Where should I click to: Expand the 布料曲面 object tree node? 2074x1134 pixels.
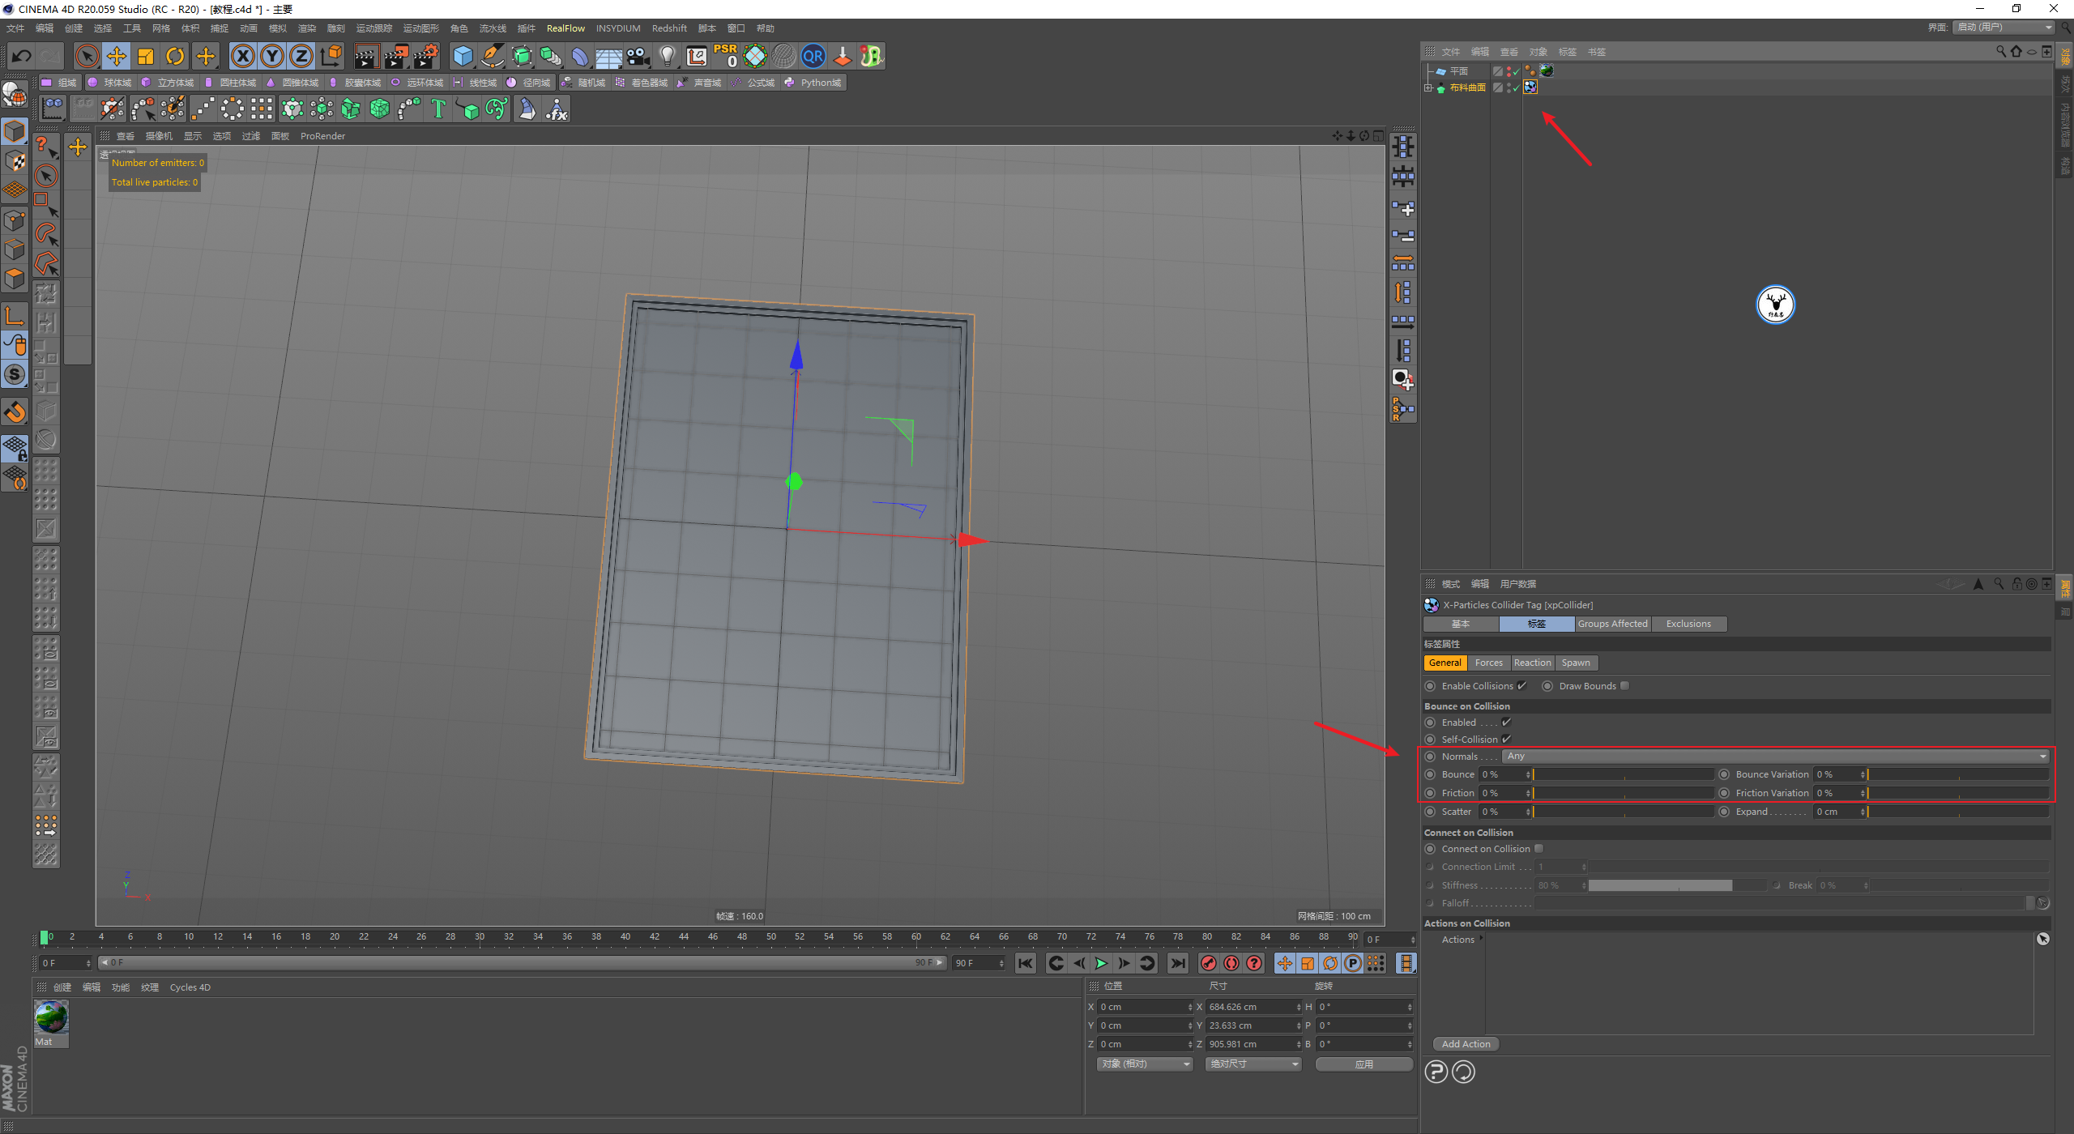coord(1428,87)
